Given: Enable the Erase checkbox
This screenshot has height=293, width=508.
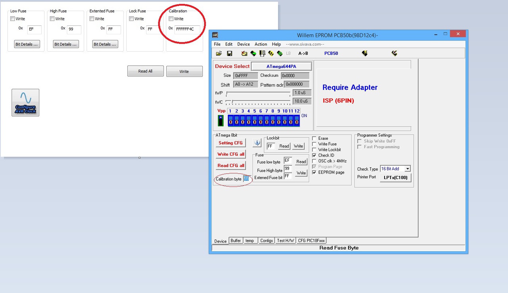Looking at the screenshot, I should pyautogui.click(x=314, y=139).
